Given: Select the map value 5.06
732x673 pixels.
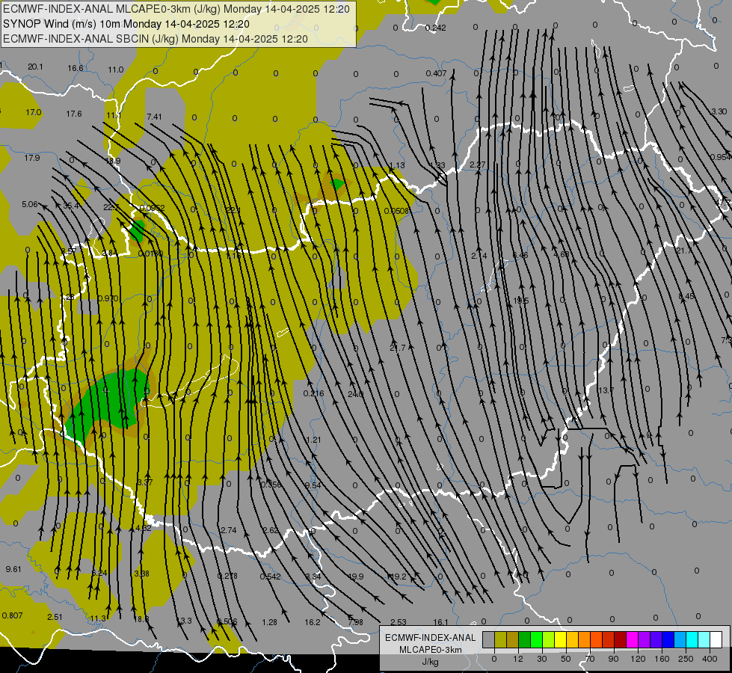Looking at the screenshot, I should coord(29,204).
